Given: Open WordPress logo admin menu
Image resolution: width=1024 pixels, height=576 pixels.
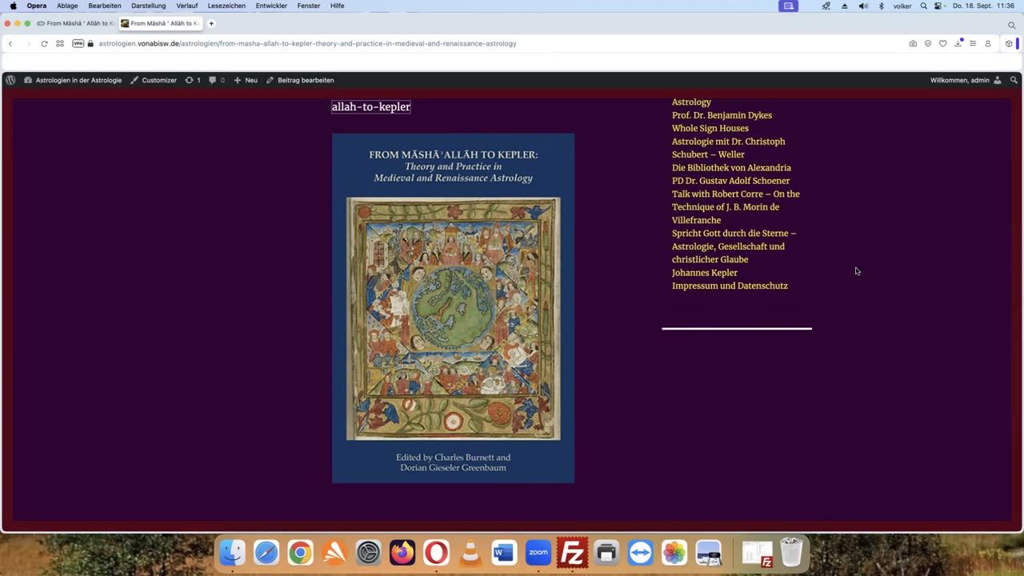Looking at the screenshot, I should pyautogui.click(x=10, y=80).
